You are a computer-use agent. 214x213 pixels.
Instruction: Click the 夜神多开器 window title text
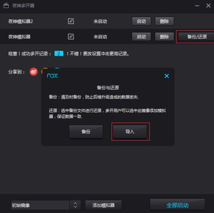coord(24,6)
